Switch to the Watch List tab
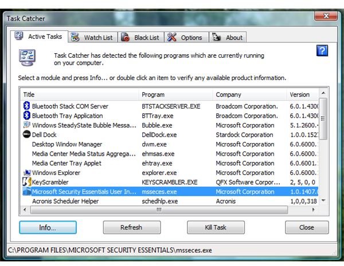This screenshot has width=344, height=266. 93,37
